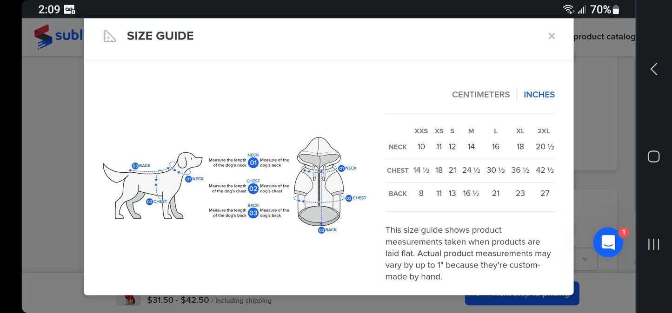672x313 pixels.
Task: Click the dog measurement illustration
Action: [153, 185]
